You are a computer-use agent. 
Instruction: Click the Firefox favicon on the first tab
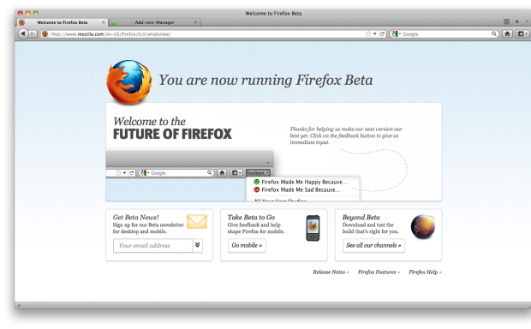click(x=21, y=22)
